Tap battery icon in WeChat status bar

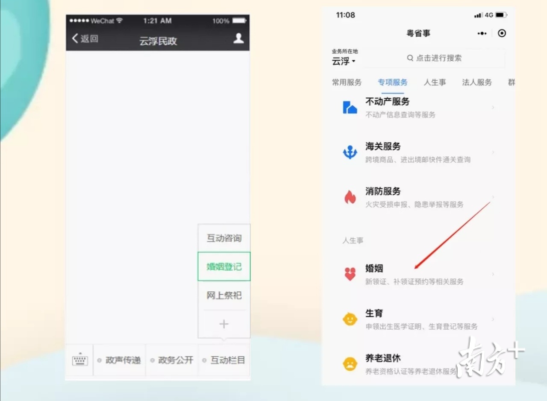239,20
